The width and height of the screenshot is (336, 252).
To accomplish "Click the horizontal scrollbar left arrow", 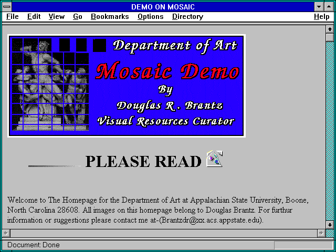I will click(x=6, y=233).
